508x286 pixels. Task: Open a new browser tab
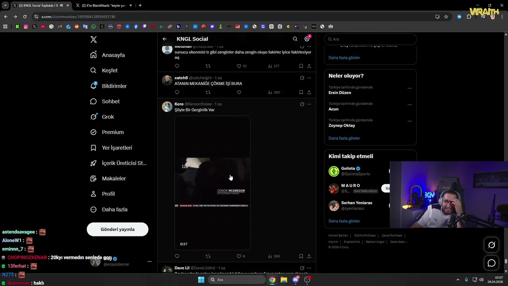[140, 5]
